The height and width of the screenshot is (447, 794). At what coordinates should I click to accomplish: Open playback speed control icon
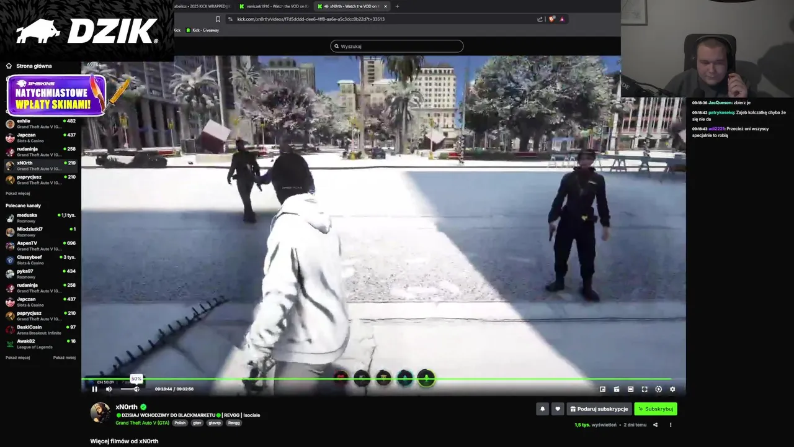658,389
